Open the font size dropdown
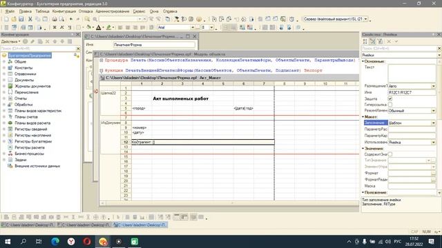 (x=211, y=28)
